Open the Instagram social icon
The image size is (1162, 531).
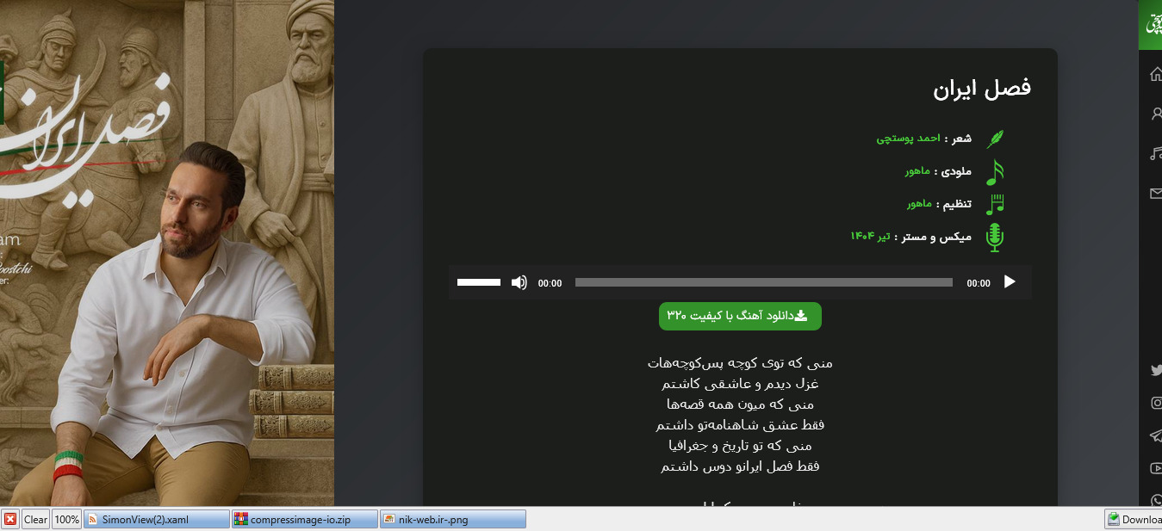tap(1156, 403)
